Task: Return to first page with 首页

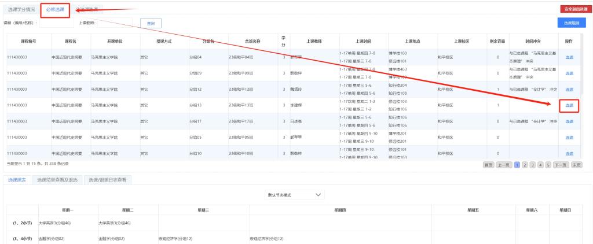Action: [x=490, y=164]
